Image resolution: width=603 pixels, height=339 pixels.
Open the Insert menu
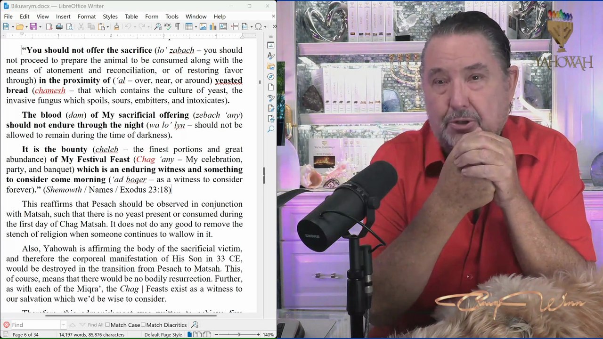pos(63,16)
